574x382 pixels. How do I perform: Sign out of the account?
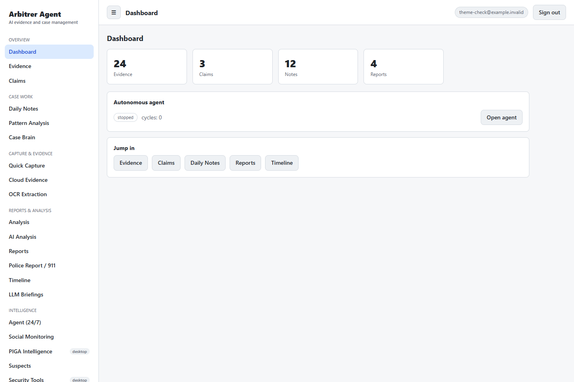point(549,12)
